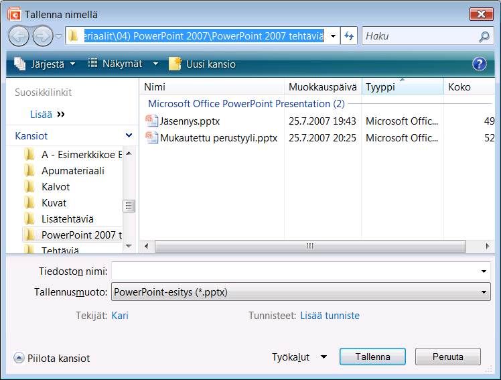This screenshot has width=501, height=380.
Task: Click into the Haku search field
Action: pos(421,36)
